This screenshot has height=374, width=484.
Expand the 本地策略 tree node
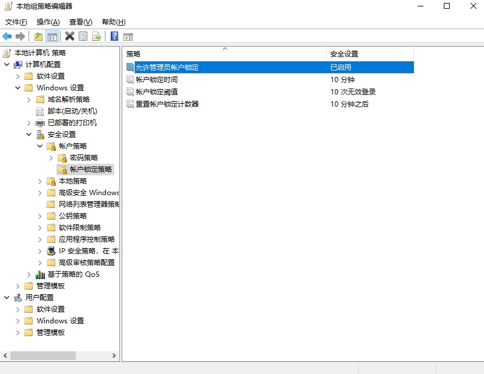pos(40,181)
